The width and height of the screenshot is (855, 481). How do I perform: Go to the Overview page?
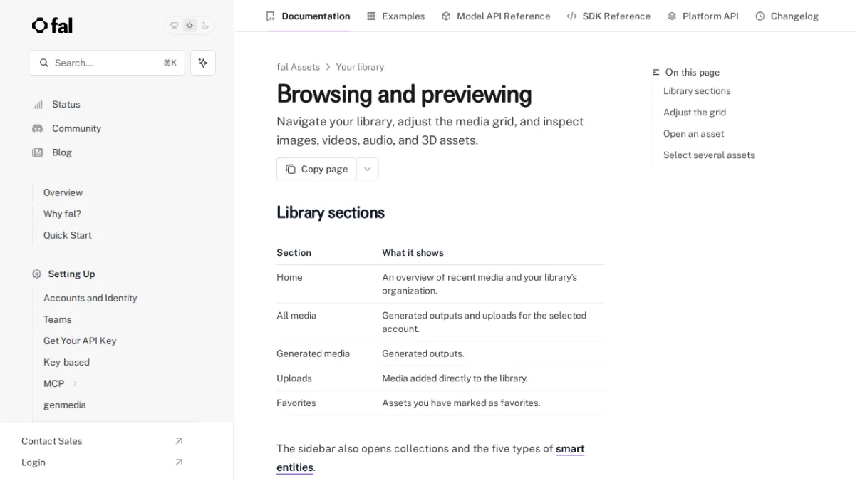point(63,192)
